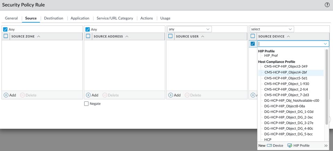
Task: Click Add icon under Source Address
Action: (x=88, y=95)
